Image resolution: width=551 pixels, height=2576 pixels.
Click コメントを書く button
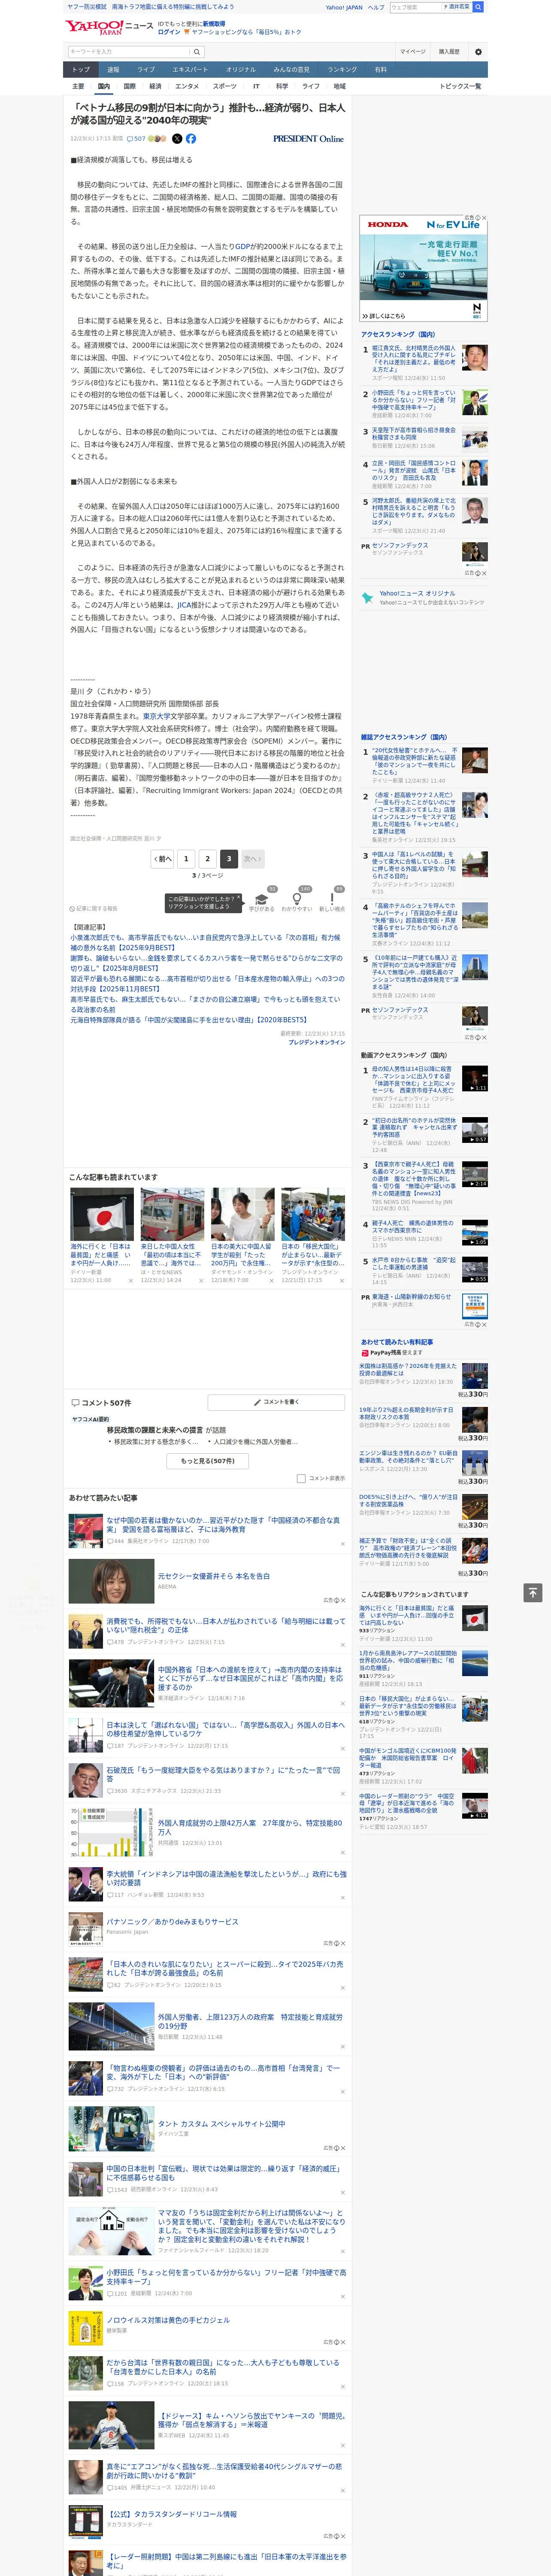(x=276, y=1402)
